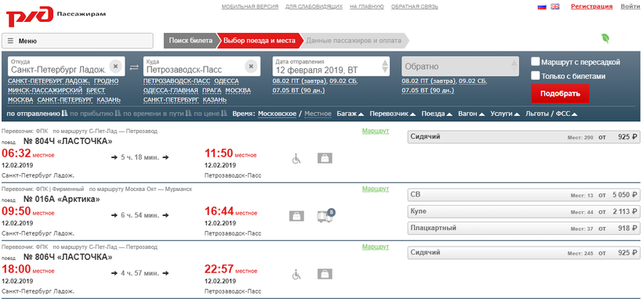Go to Поиск билета step tab
The image size is (643, 299).
(x=191, y=41)
